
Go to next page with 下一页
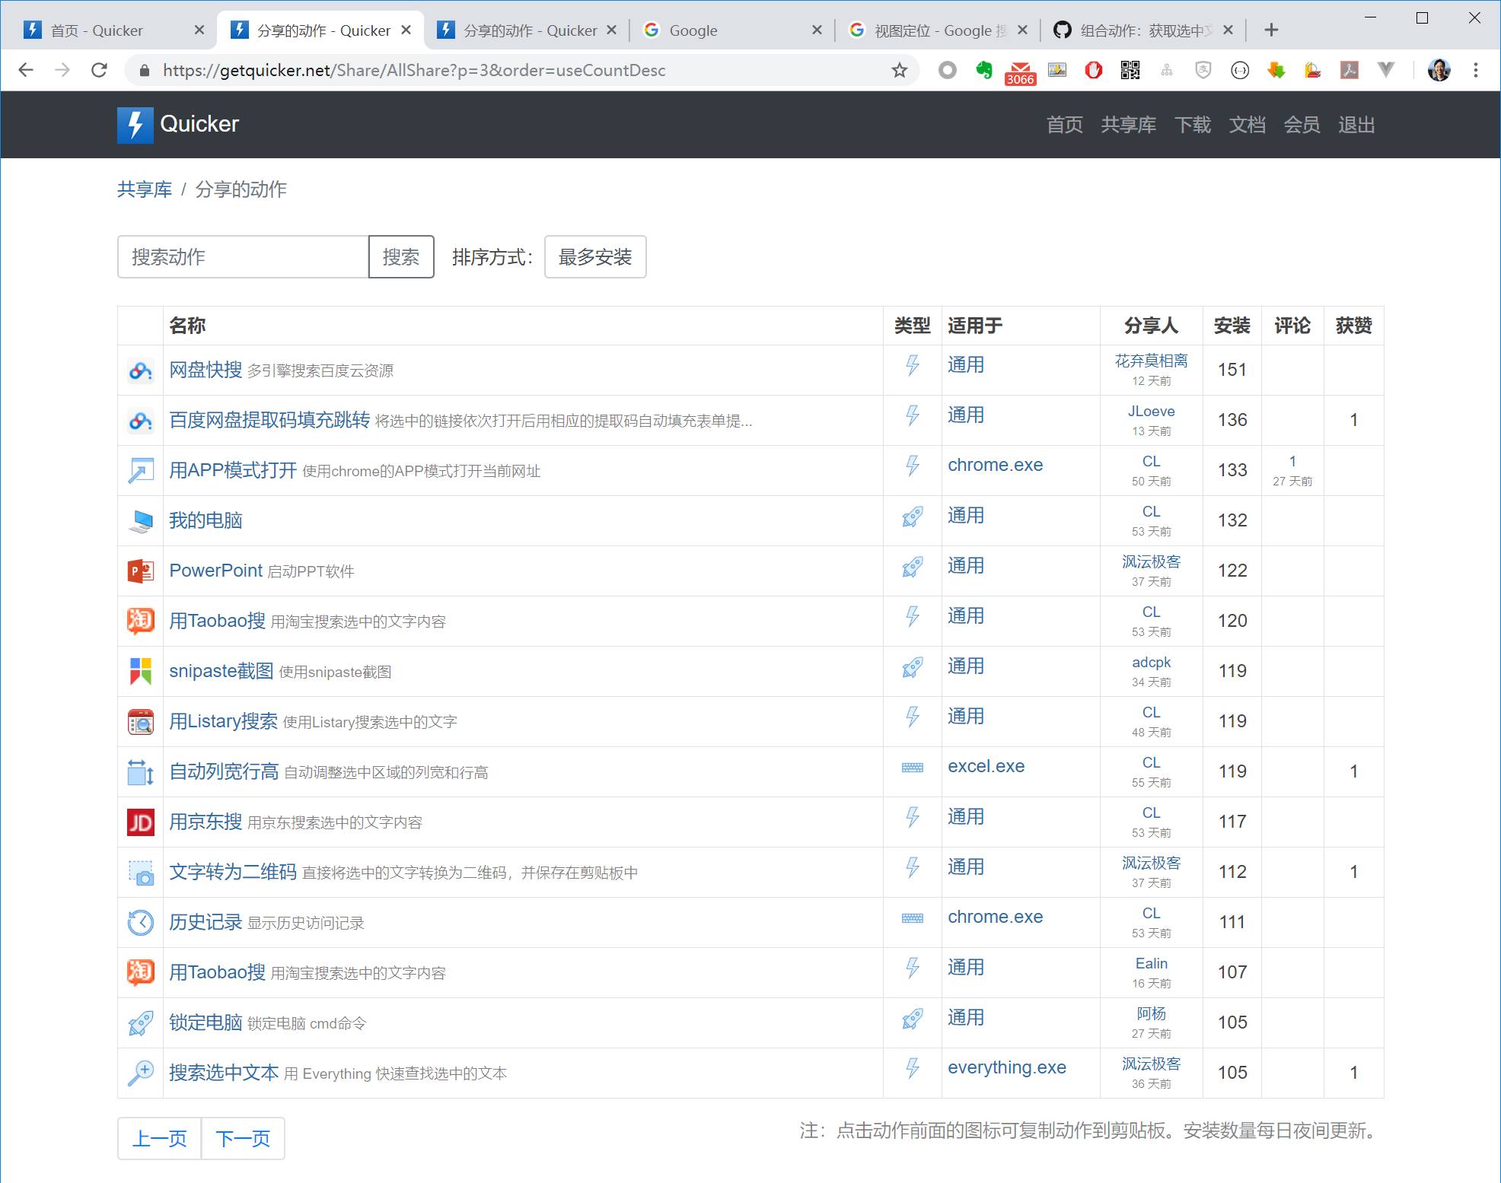point(243,1138)
